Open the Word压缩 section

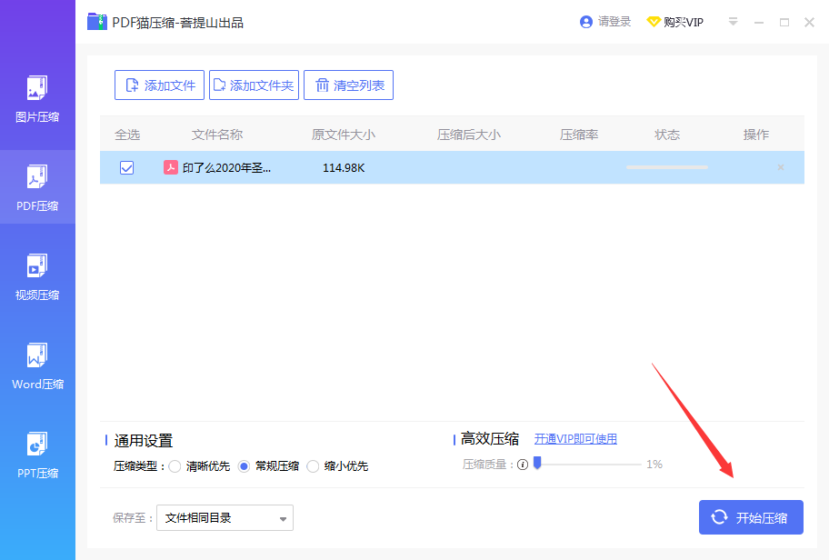(37, 366)
